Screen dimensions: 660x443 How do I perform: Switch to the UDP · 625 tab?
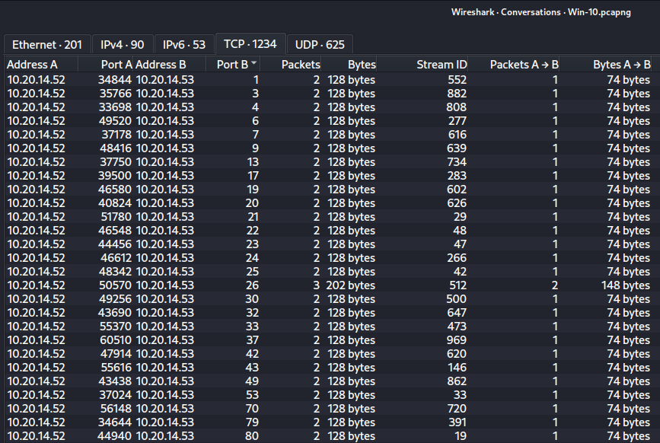tap(320, 45)
